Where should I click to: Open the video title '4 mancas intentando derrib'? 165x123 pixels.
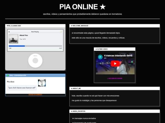pyautogui.click(x=118, y=56)
